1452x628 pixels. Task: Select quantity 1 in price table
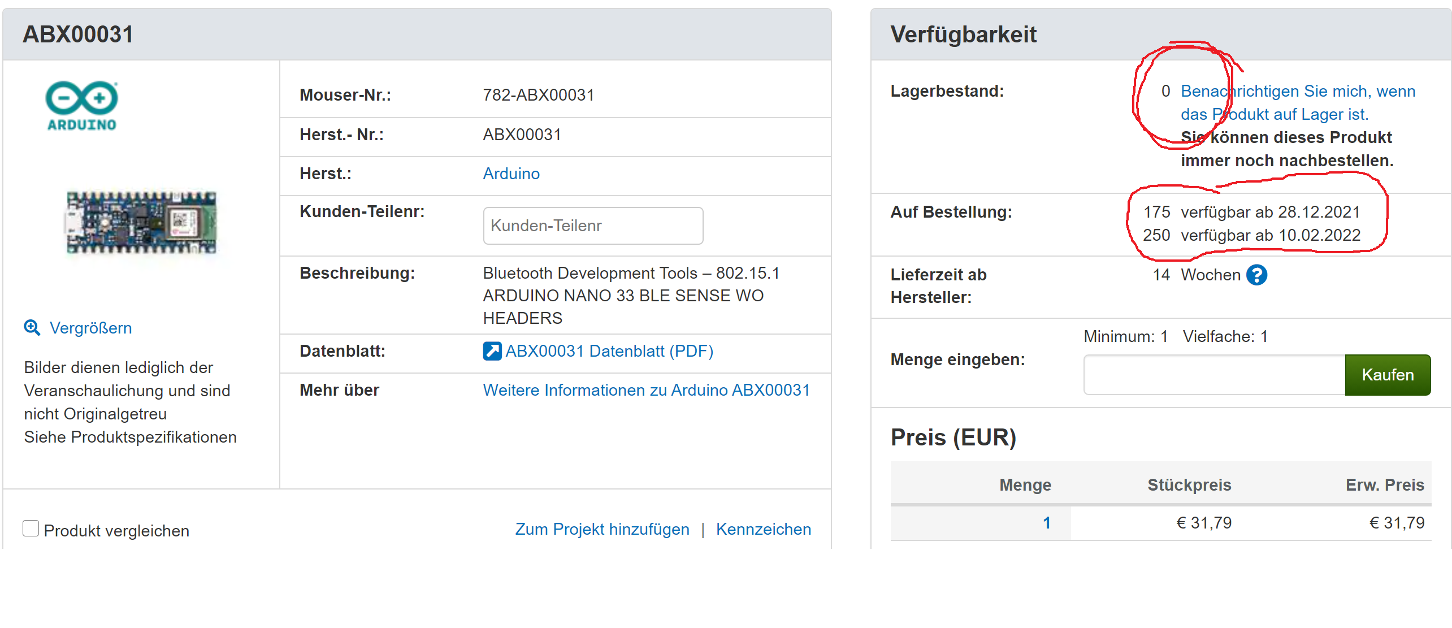1046,523
